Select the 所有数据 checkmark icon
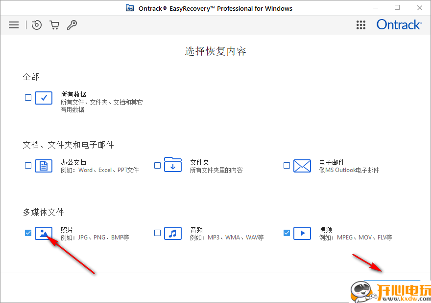This screenshot has height=303, width=431. coord(44,98)
